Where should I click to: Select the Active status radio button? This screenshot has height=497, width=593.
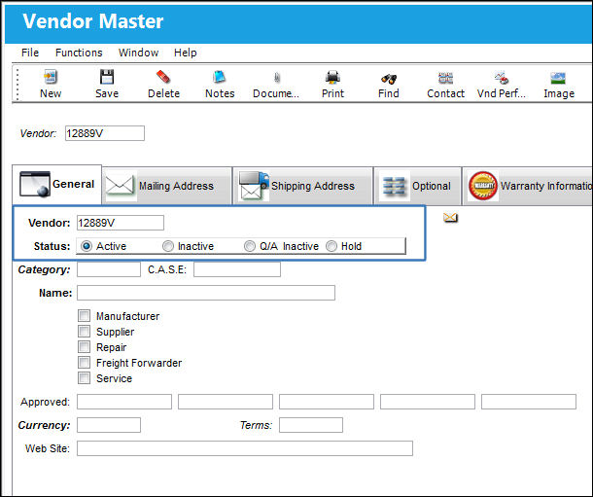pos(87,246)
